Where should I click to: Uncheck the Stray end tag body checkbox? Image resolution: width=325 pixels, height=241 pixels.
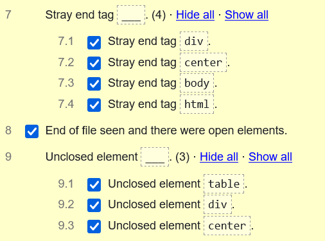pos(94,84)
